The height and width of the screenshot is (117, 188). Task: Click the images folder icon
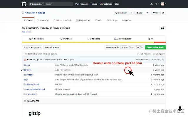click(x=25, y=75)
